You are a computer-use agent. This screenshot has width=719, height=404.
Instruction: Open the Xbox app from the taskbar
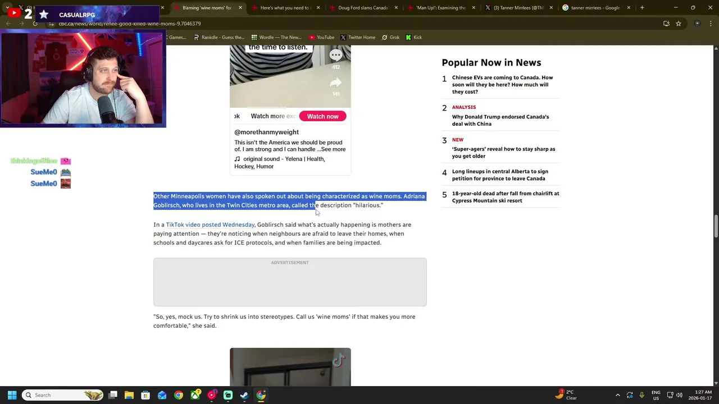(195, 395)
